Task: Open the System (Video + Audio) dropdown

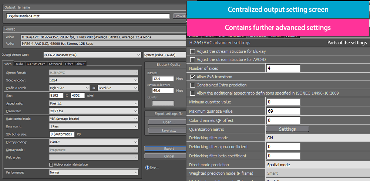Action: pyautogui.click(x=165, y=55)
